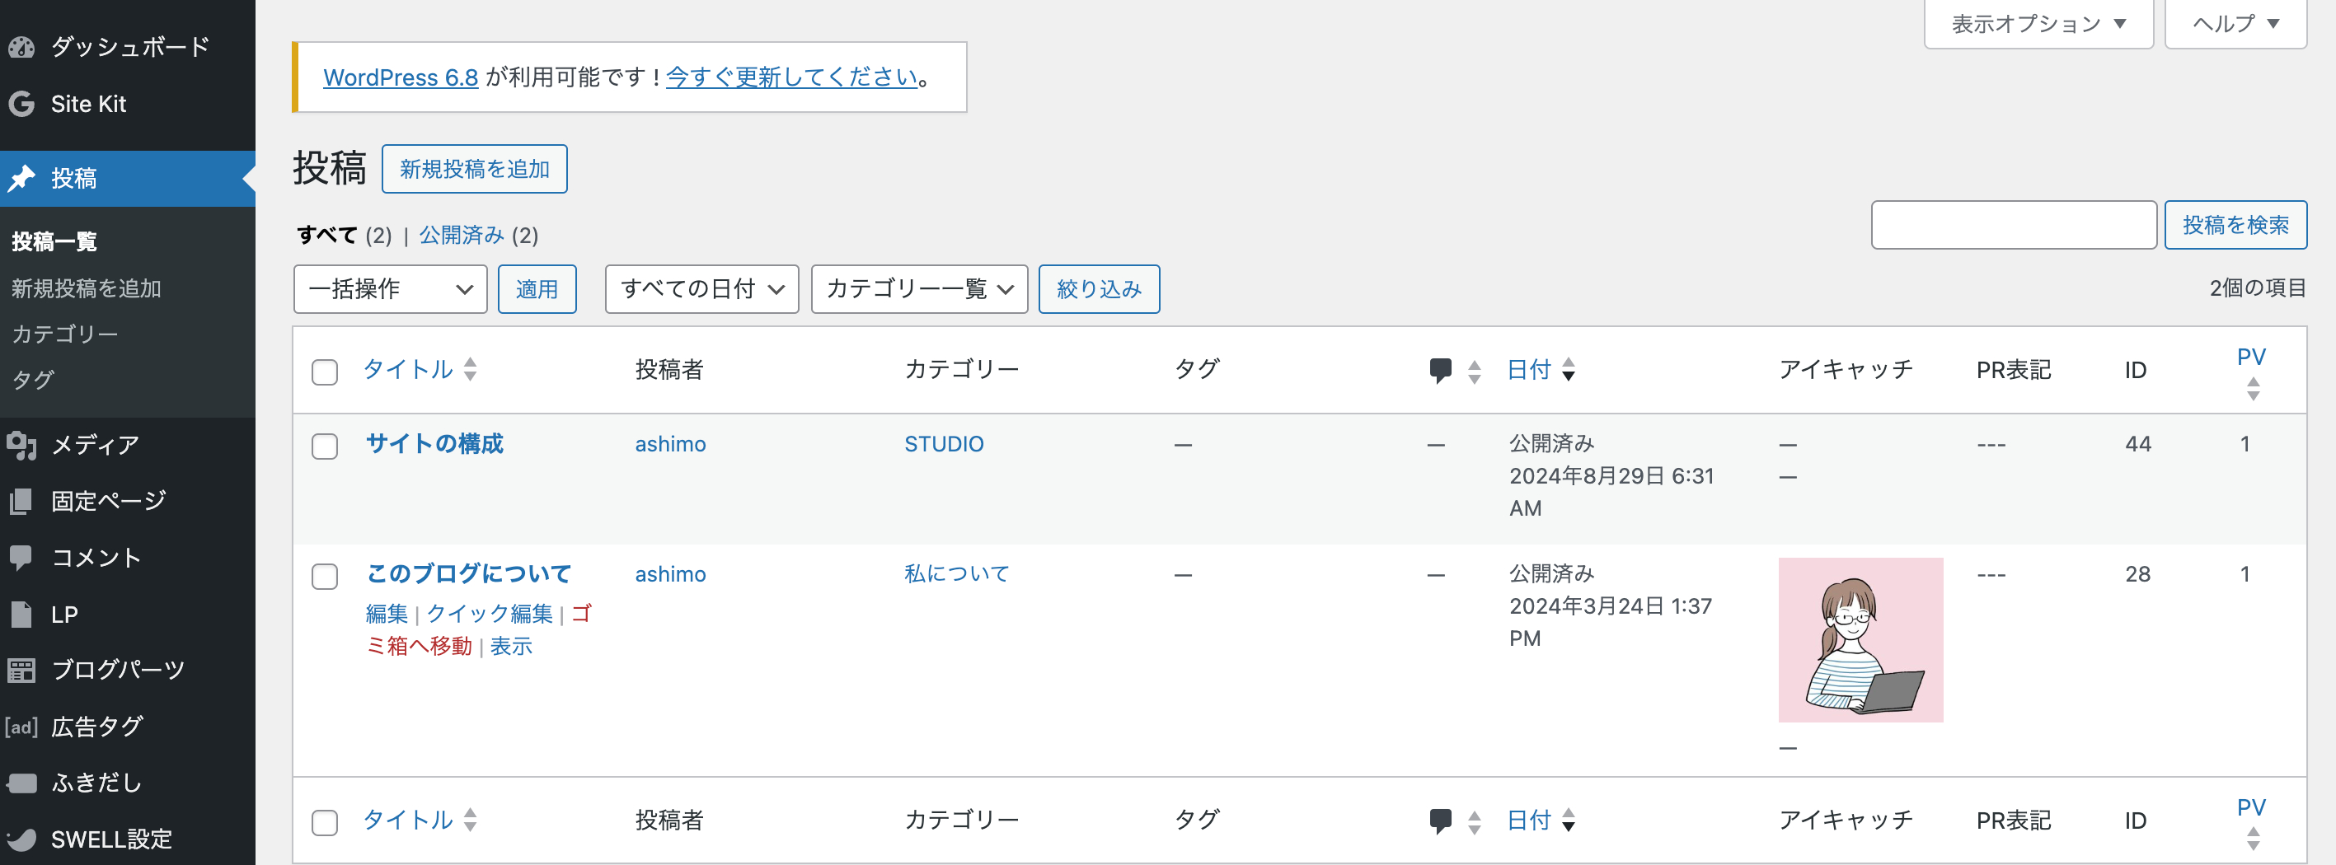Tick the checkbox for サイトの構成 post
This screenshot has height=865, width=2336.
tap(325, 447)
